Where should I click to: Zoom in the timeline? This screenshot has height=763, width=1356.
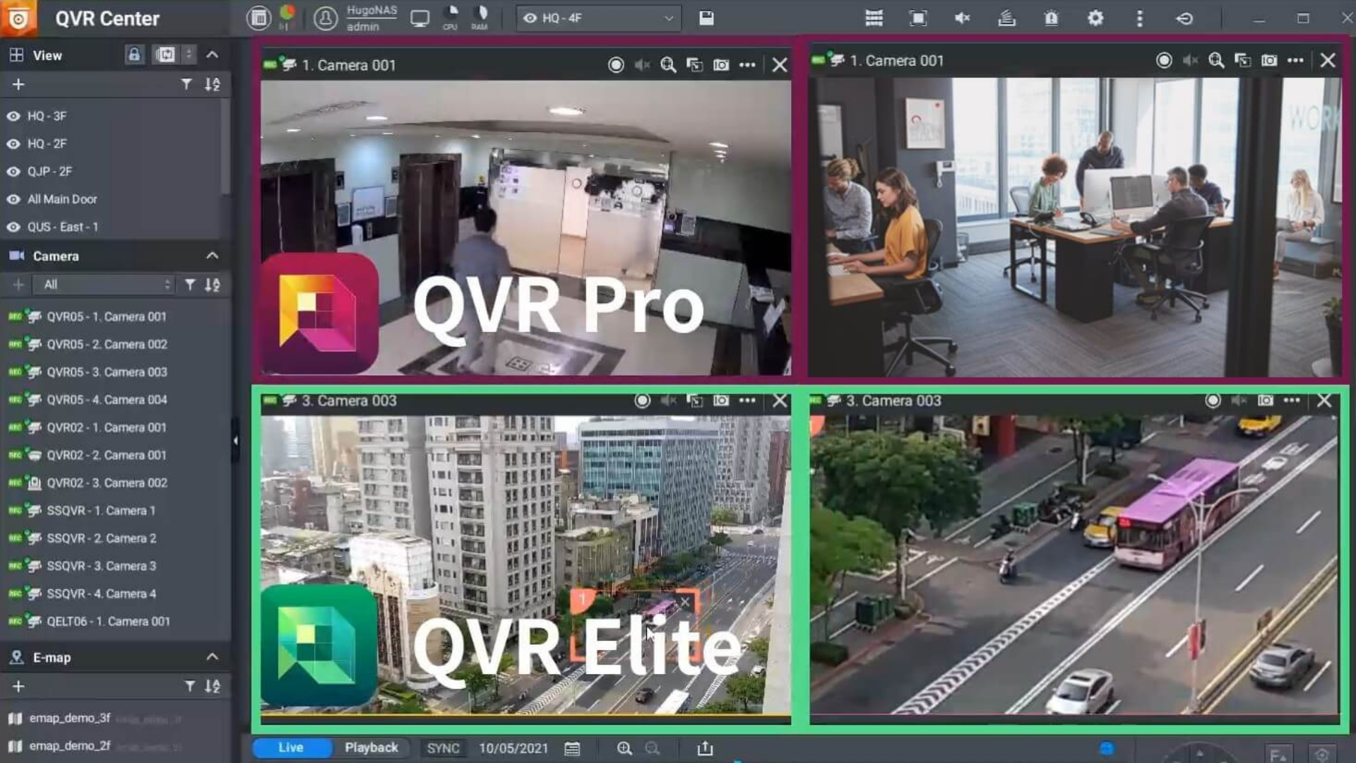[624, 748]
